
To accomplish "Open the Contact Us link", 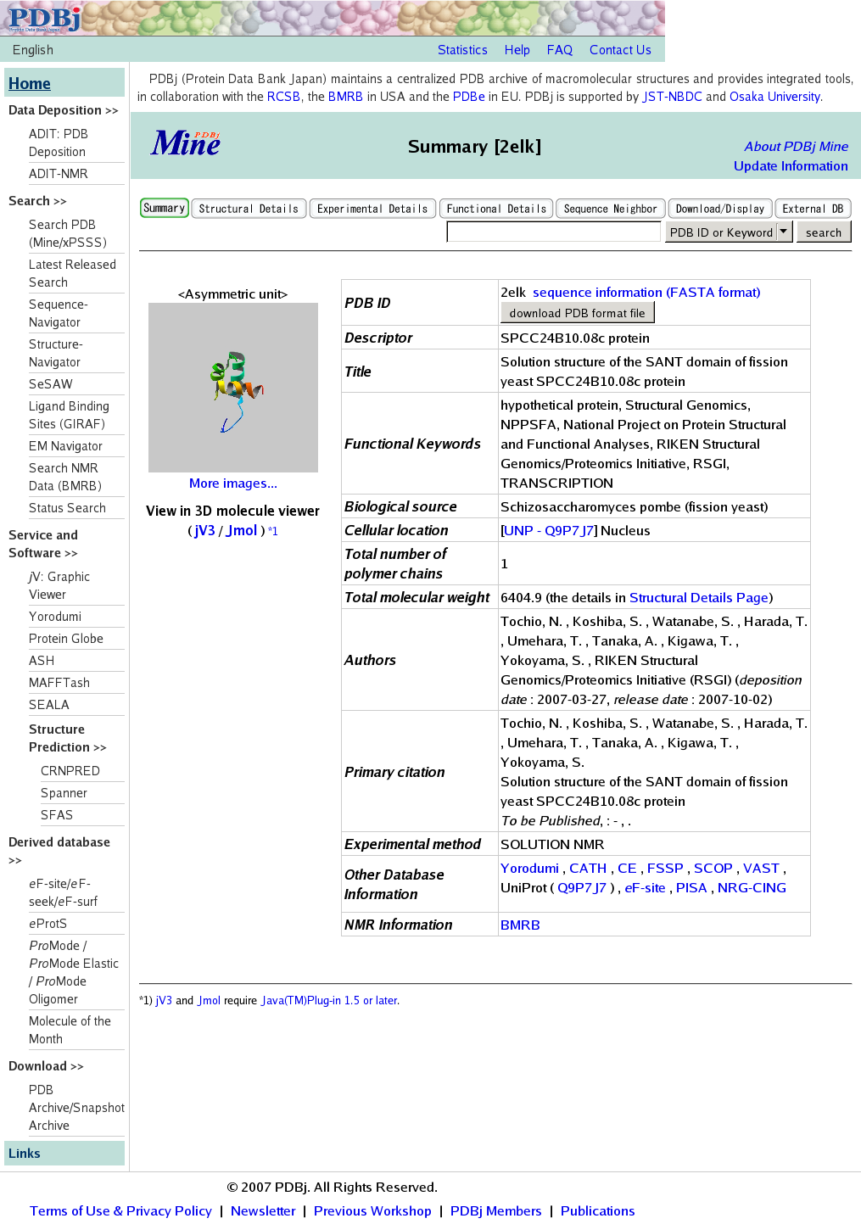I will [620, 50].
